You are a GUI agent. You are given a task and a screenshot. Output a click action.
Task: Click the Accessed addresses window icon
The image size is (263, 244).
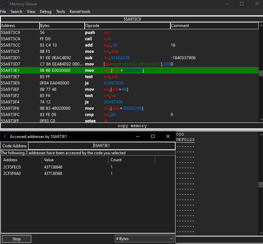coord(6,137)
